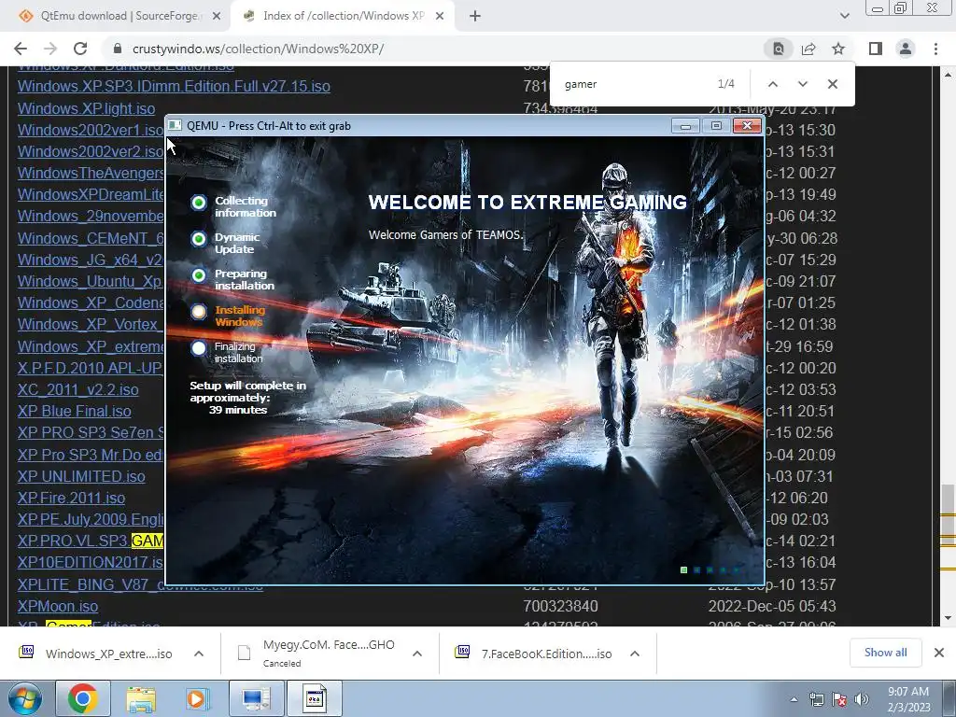Click the script window taskbar icon
The height and width of the screenshot is (717, 956).
(x=315, y=698)
